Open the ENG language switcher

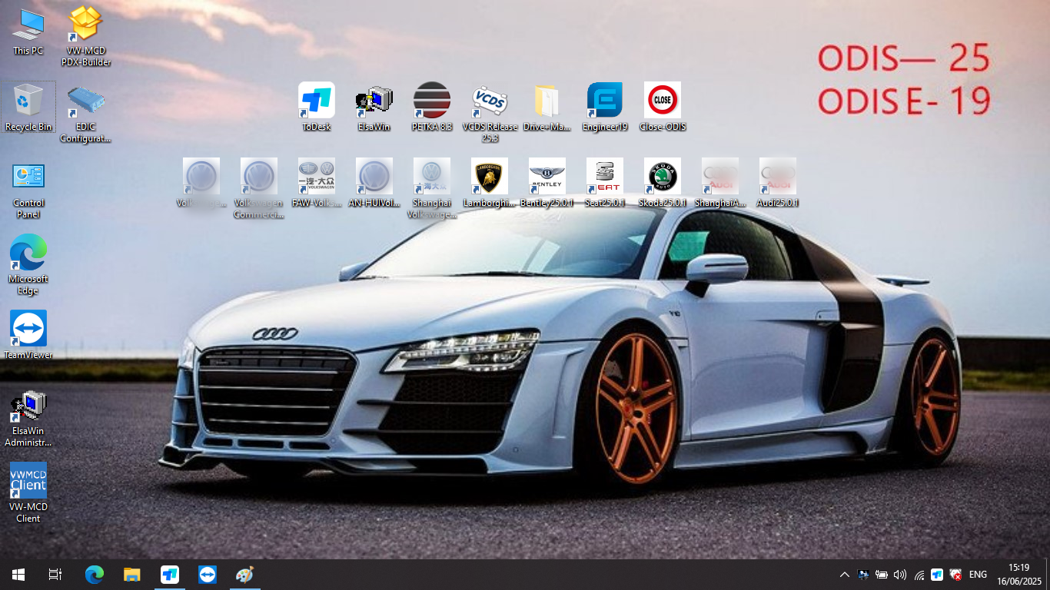click(977, 574)
